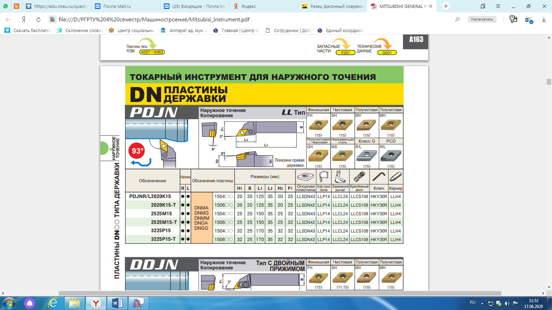Click the PCD R/L insert image
The image size is (552, 310).
click(391, 156)
